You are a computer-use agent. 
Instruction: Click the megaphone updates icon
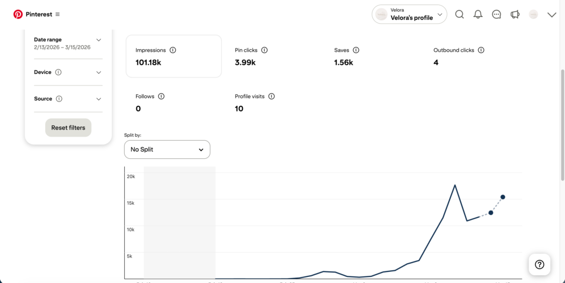pos(515,15)
